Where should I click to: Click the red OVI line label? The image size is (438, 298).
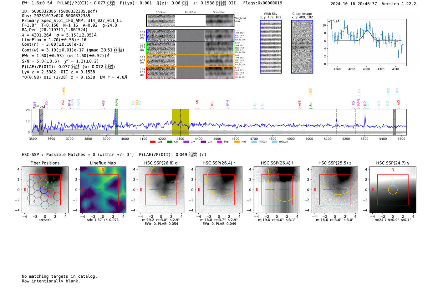point(63,104)
